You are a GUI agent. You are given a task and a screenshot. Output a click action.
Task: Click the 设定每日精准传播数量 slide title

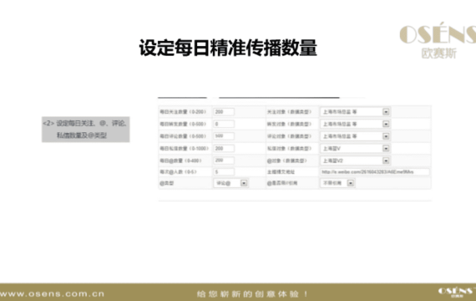click(228, 48)
